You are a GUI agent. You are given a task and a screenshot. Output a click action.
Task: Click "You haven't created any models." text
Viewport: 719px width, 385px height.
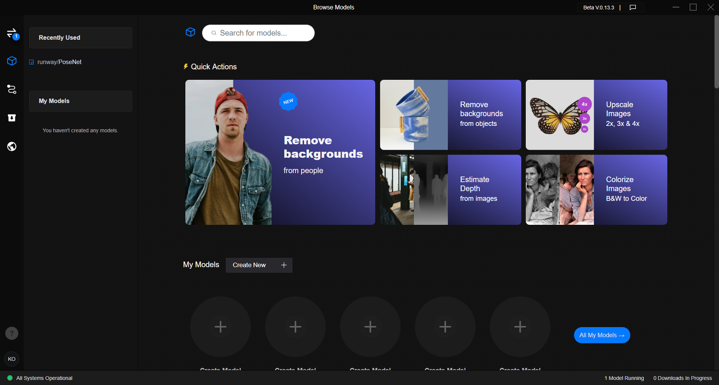click(x=80, y=130)
